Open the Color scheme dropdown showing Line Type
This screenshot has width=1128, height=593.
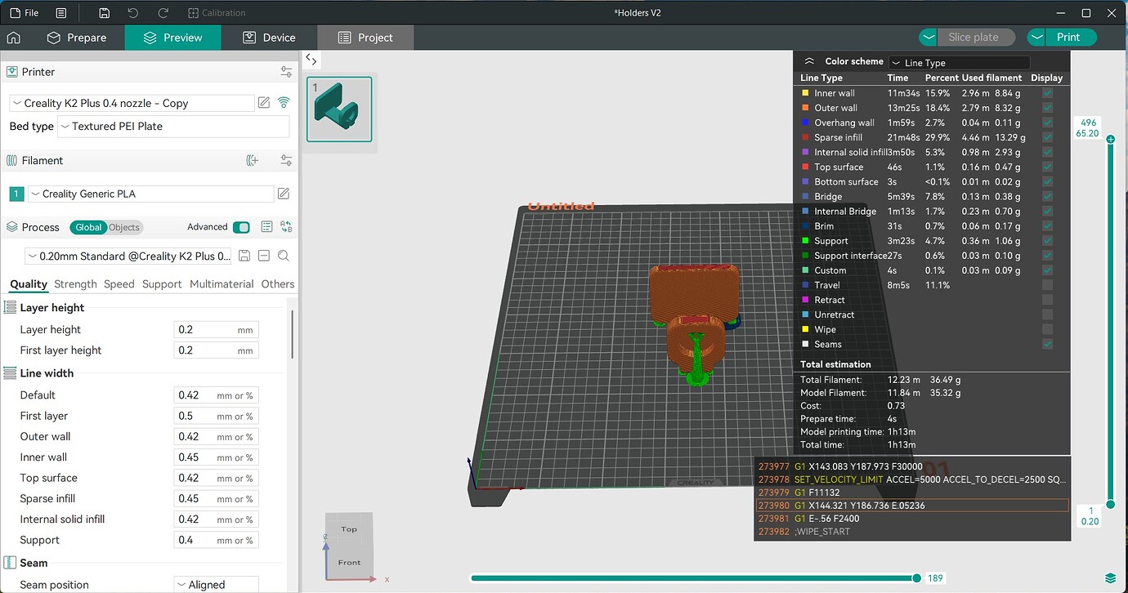click(959, 61)
